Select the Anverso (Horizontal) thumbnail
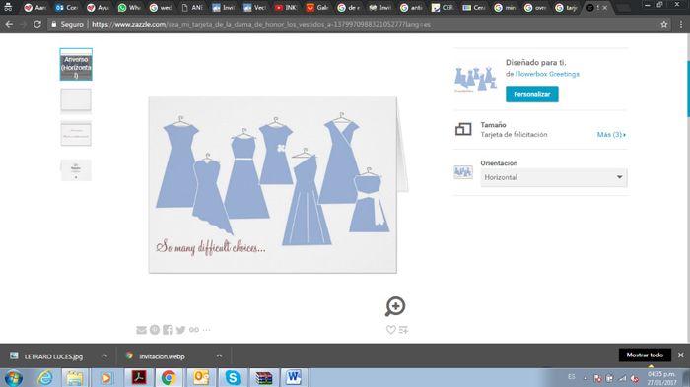Viewport: 690px width, 387px height. [x=76, y=65]
